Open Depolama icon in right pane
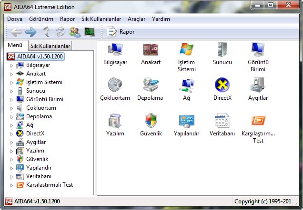Screen dimensions: 303x210 pos(151,85)
